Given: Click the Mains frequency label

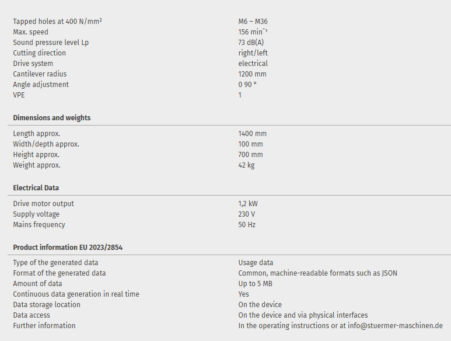Looking at the screenshot, I should tap(39, 225).
